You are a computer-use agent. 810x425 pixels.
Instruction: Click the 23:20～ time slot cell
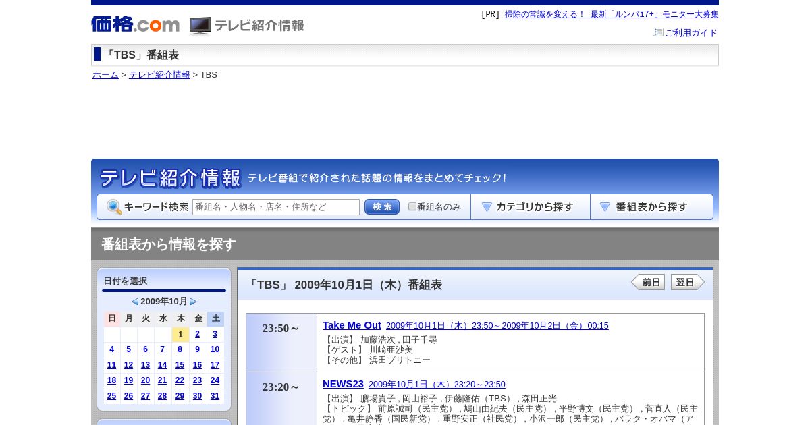click(x=281, y=399)
